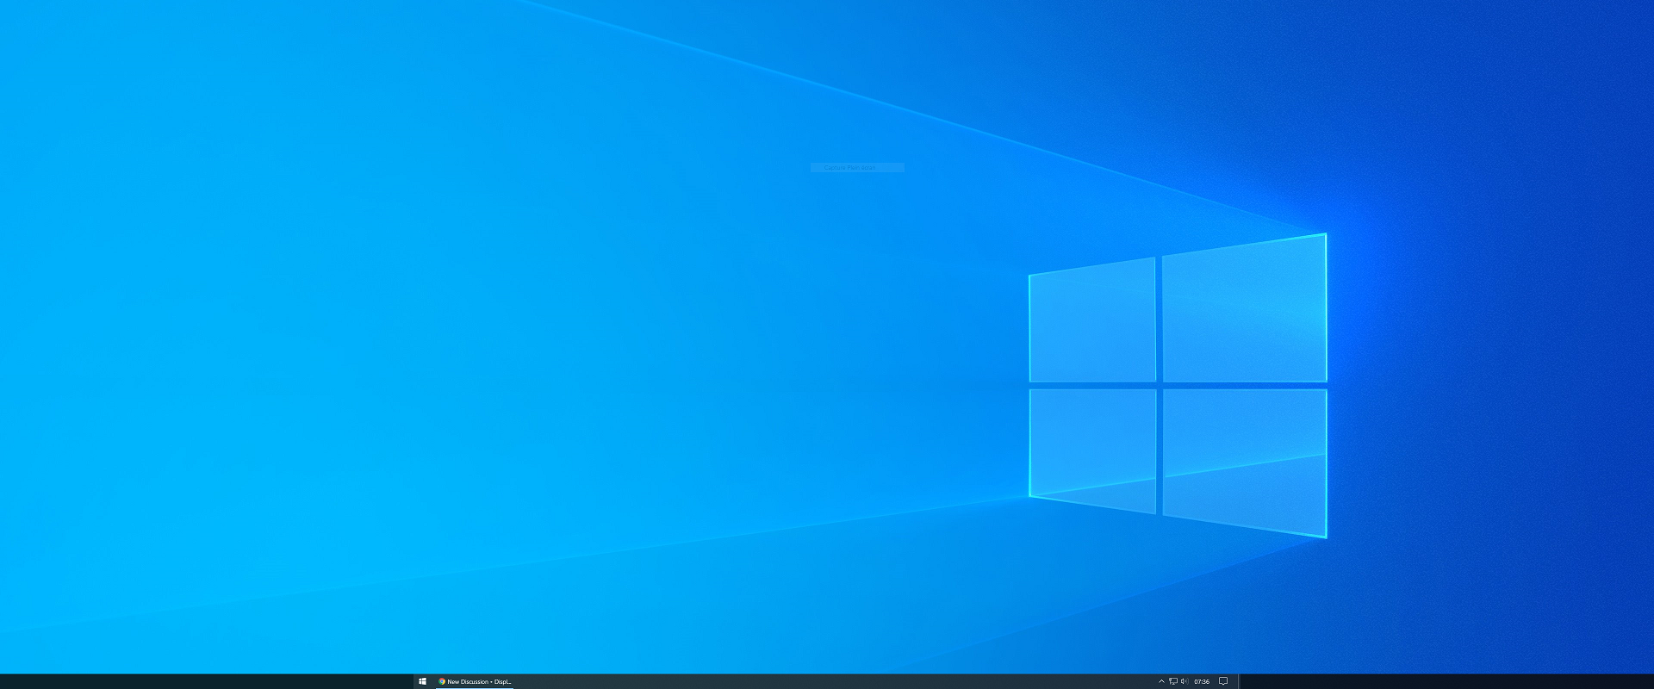The image size is (1654, 689).
Task: Click the bottom-left pane of wallpaper logo
Action: (x=1092, y=448)
